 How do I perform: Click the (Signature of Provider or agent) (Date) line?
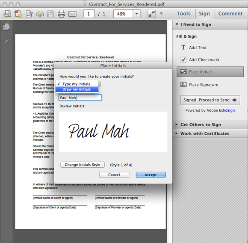coord(118,207)
